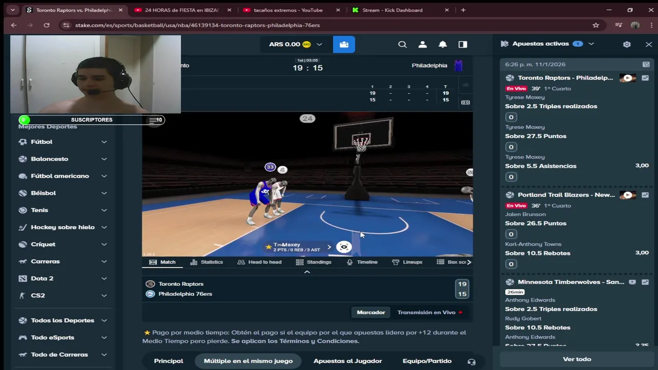Expand T. Maxey player stats arrow
The width and height of the screenshot is (658, 370).
point(329,247)
